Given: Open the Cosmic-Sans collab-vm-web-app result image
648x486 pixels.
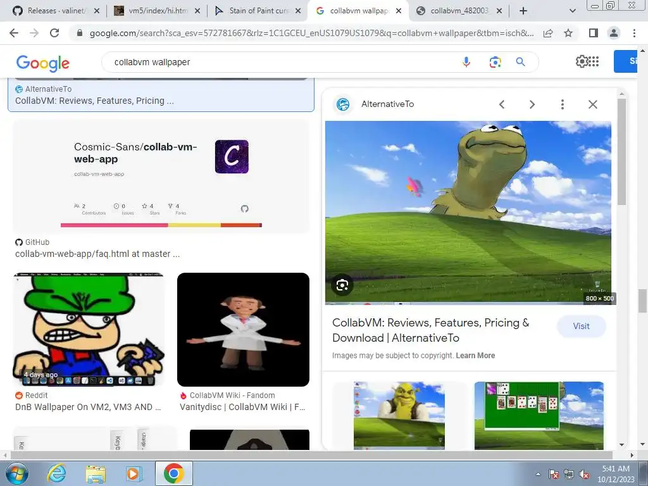Looking at the screenshot, I should (x=161, y=177).
